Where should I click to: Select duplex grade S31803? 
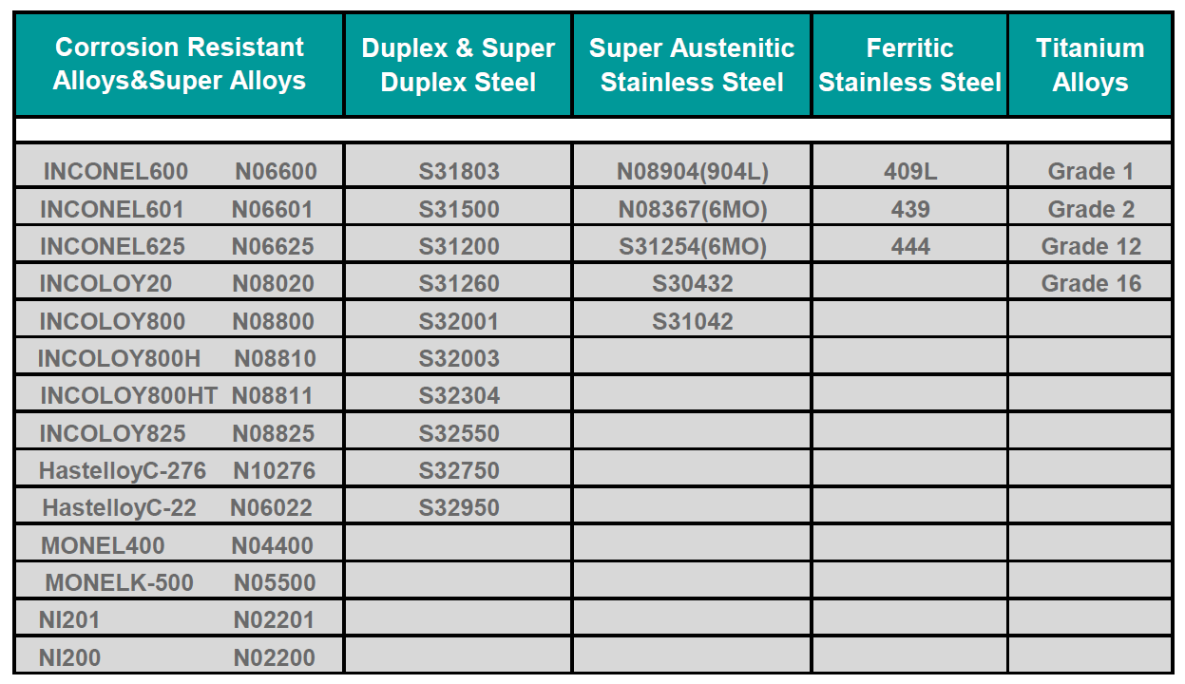[x=459, y=172]
